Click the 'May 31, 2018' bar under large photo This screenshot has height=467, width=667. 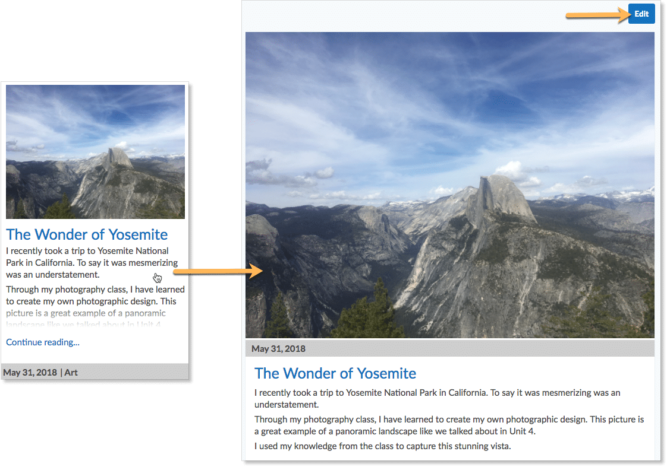449,348
